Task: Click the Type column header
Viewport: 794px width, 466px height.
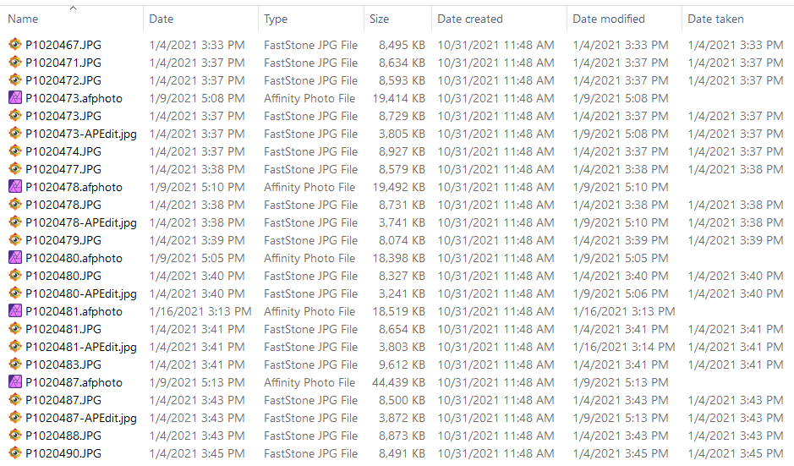Action: click(276, 19)
